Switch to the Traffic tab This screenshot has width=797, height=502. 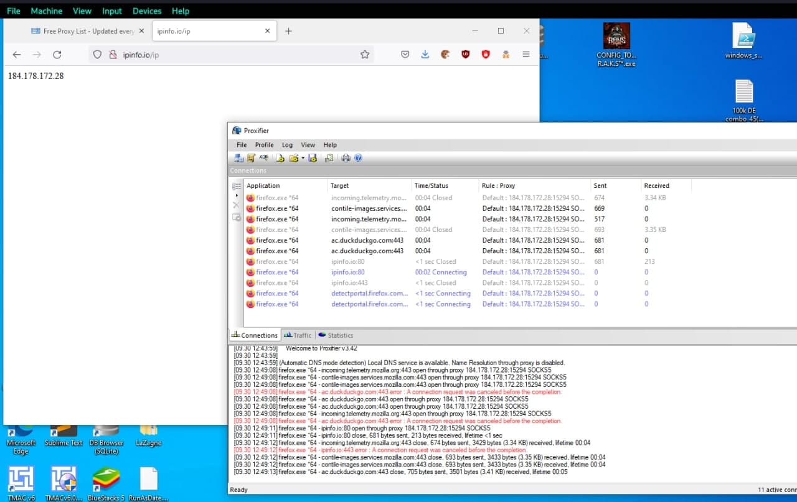pos(298,335)
